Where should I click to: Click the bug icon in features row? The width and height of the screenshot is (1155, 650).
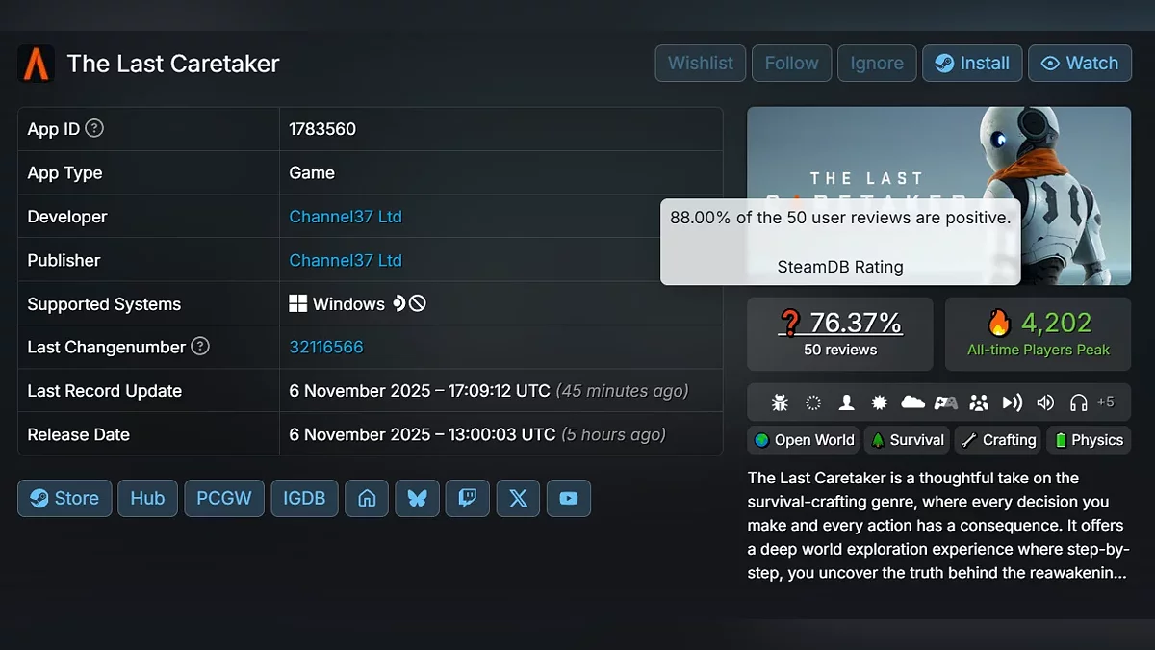pyautogui.click(x=781, y=403)
